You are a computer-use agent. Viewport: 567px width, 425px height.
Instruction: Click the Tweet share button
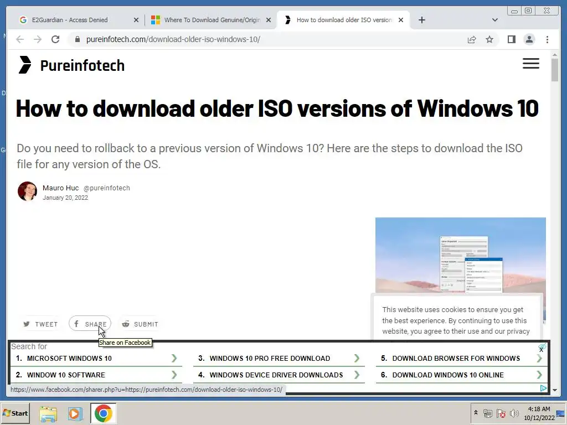40,324
